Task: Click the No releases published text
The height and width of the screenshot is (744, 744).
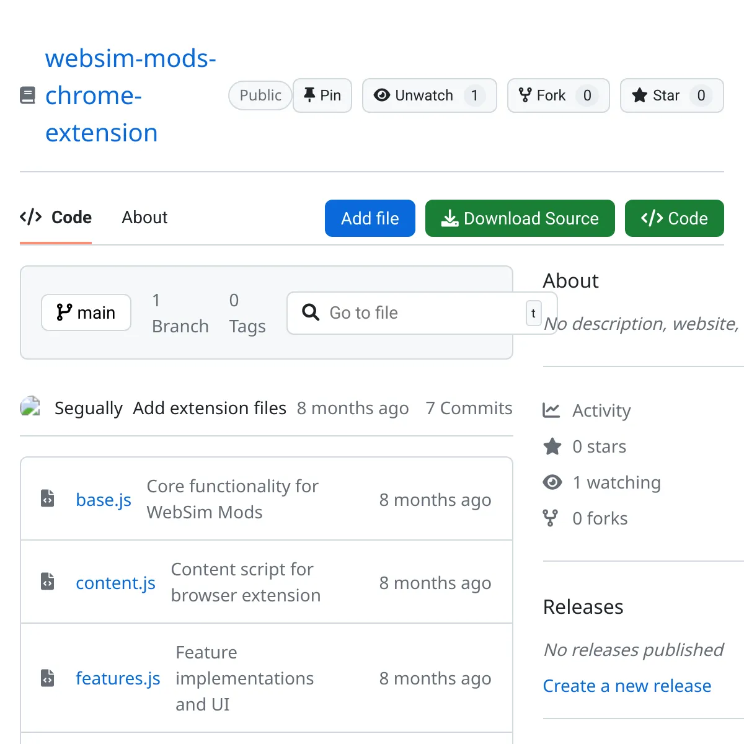Action: tap(633, 650)
